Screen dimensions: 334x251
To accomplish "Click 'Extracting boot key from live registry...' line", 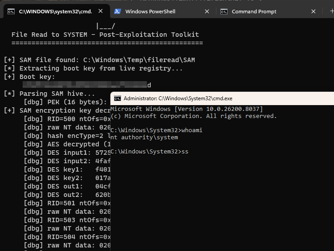I will click(x=93, y=68).
